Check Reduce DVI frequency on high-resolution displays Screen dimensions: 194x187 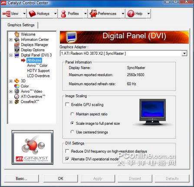[67, 151]
